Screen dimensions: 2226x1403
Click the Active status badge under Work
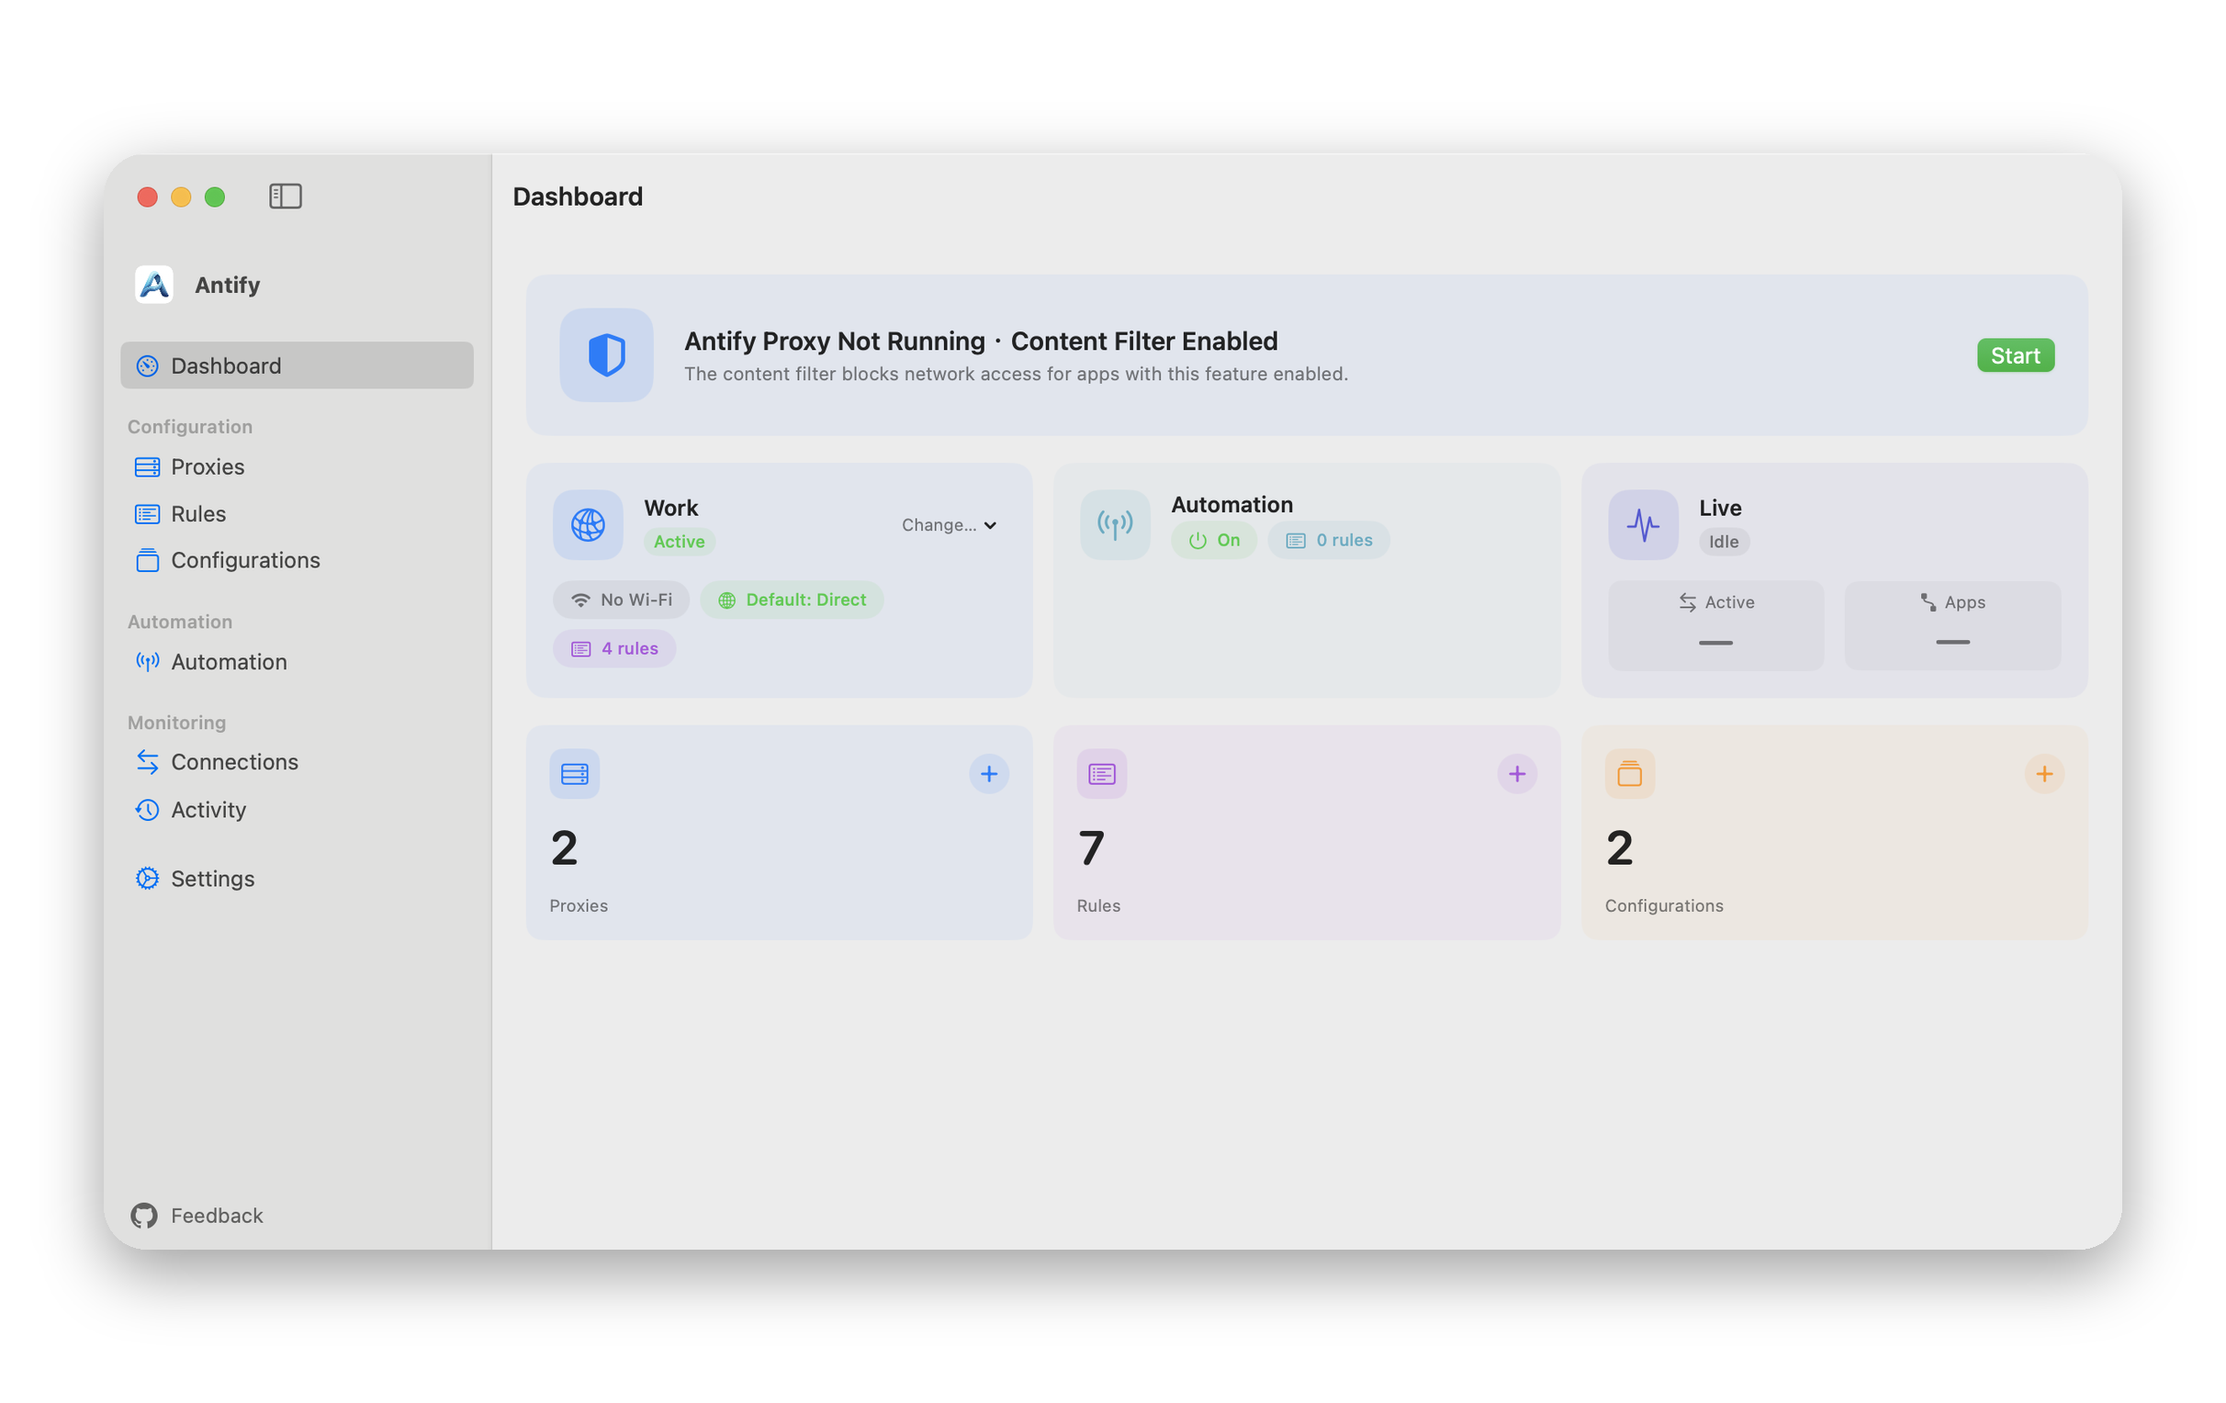point(680,542)
